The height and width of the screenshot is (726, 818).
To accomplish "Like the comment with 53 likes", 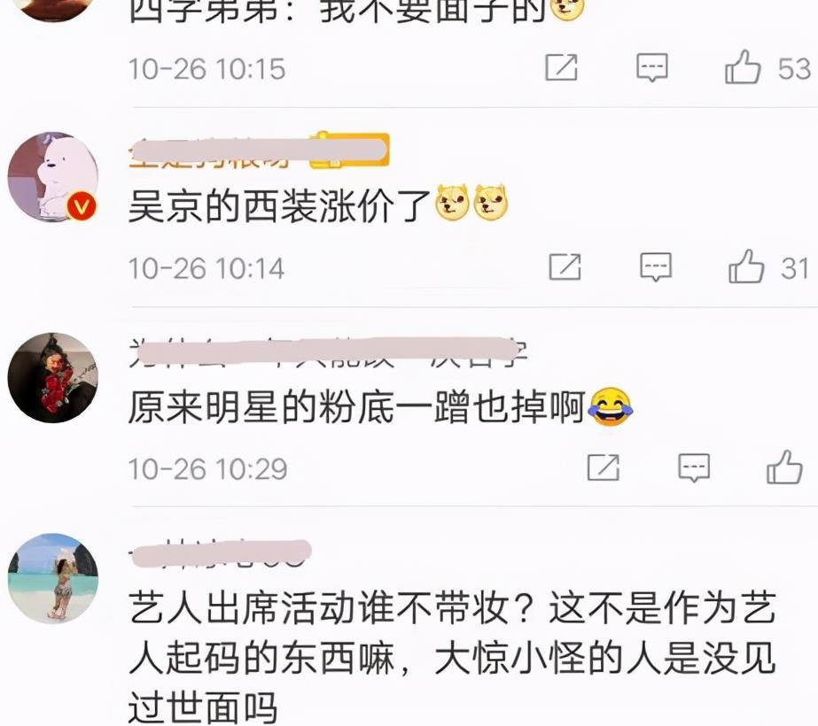I will pos(743,67).
